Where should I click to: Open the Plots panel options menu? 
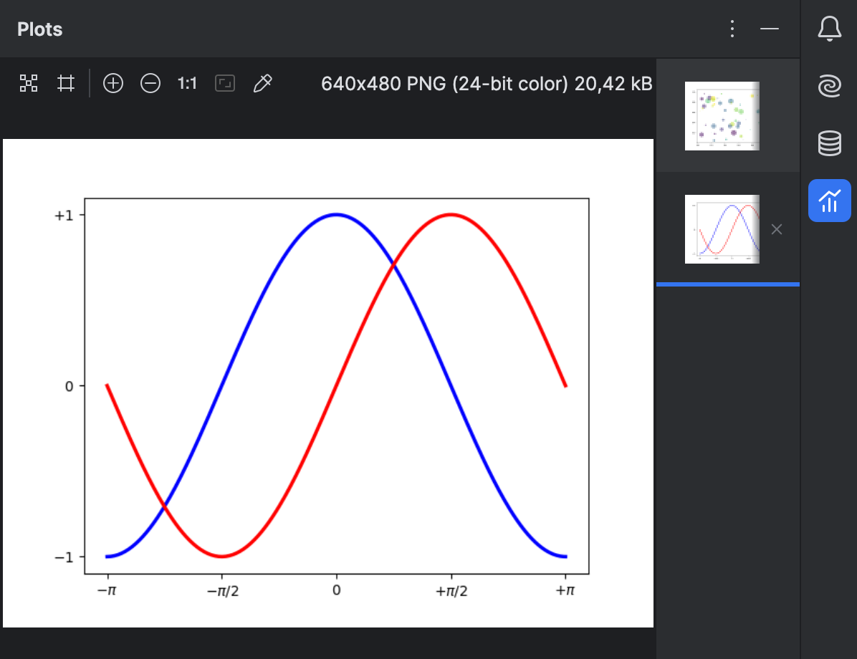pyautogui.click(x=732, y=29)
